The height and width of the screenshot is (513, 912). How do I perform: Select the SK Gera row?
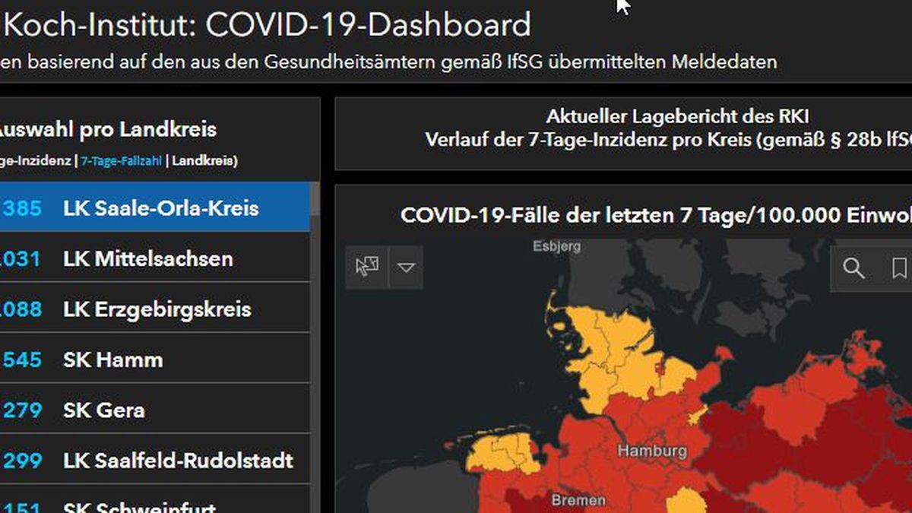coord(155,410)
